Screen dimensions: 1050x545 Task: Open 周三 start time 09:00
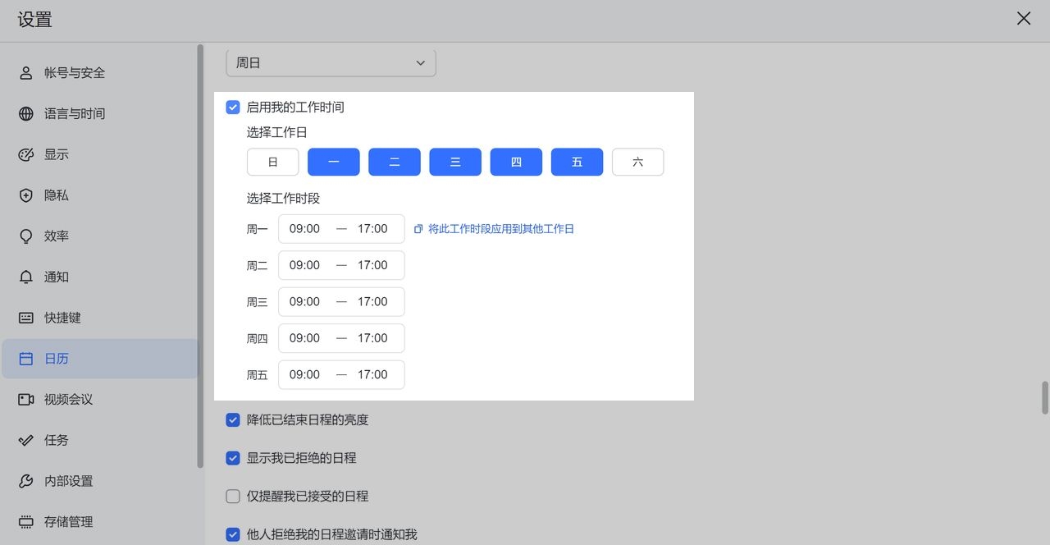[x=305, y=302]
